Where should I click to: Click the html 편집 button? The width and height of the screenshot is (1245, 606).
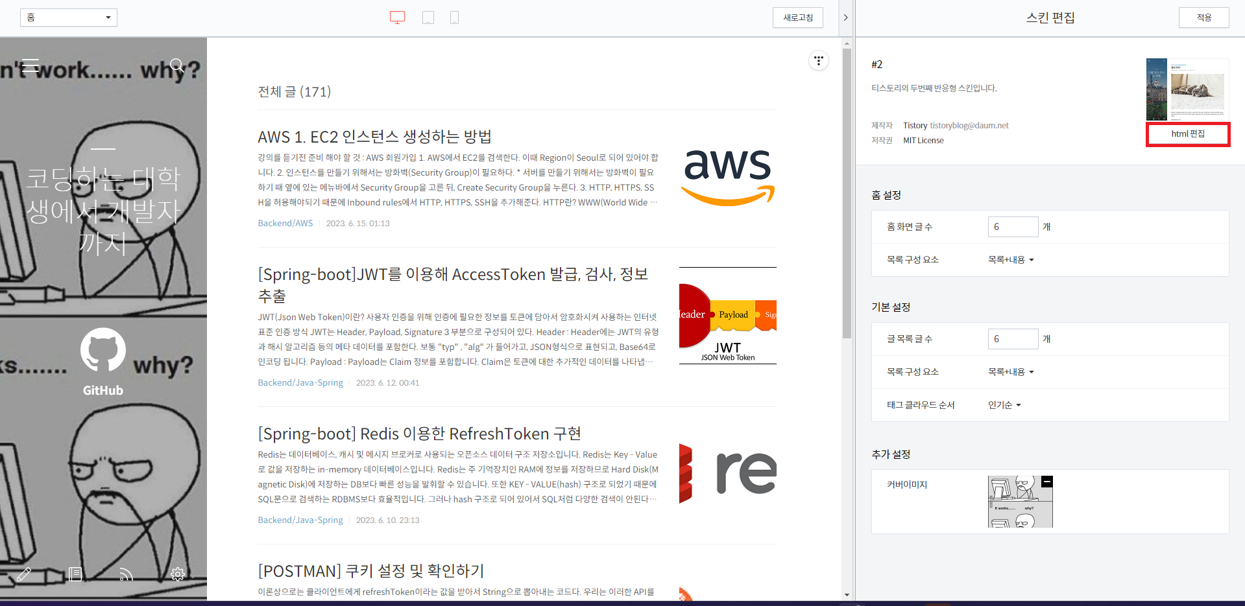click(1188, 134)
